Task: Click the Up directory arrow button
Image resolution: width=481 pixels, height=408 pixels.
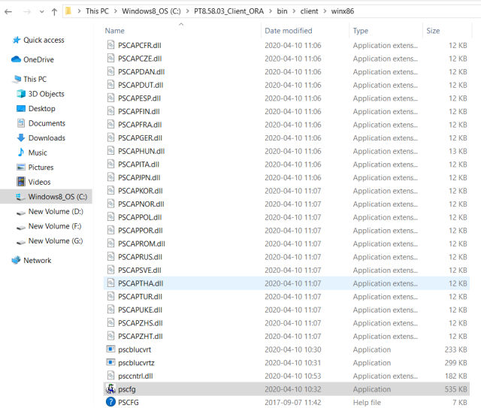Action: tap(54, 12)
